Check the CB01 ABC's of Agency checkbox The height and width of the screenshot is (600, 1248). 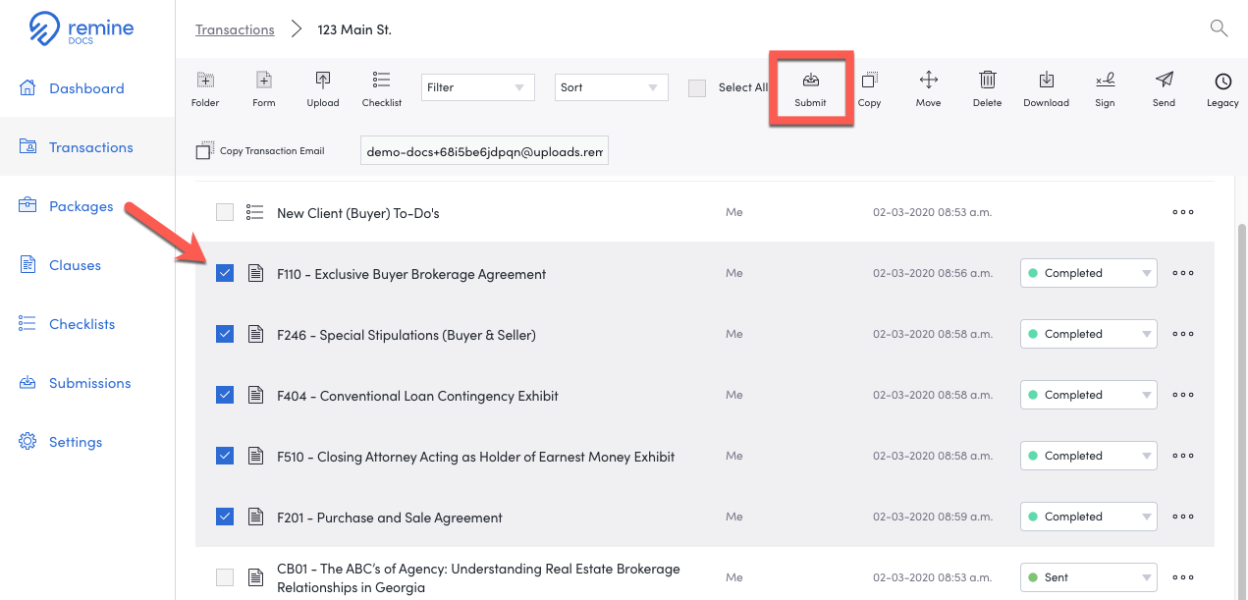[225, 577]
